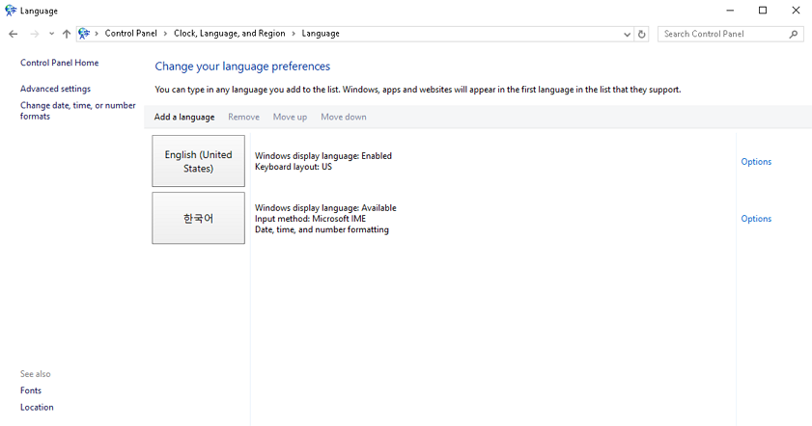Select the English (United States) language tile
Image resolution: width=812 pixels, height=426 pixels.
click(198, 161)
